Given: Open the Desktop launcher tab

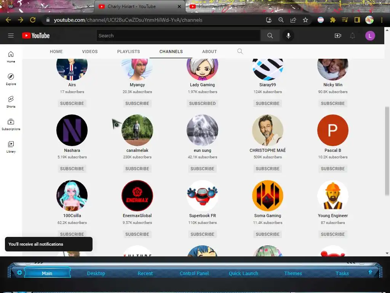Looking at the screenshot, I should click(96, 273).
